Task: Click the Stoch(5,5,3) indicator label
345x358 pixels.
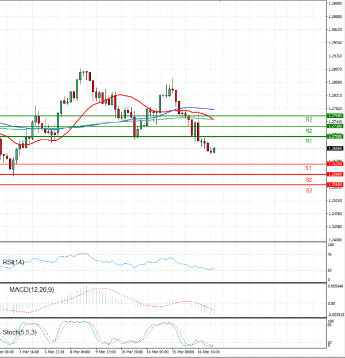Action: tap(20, 332)
